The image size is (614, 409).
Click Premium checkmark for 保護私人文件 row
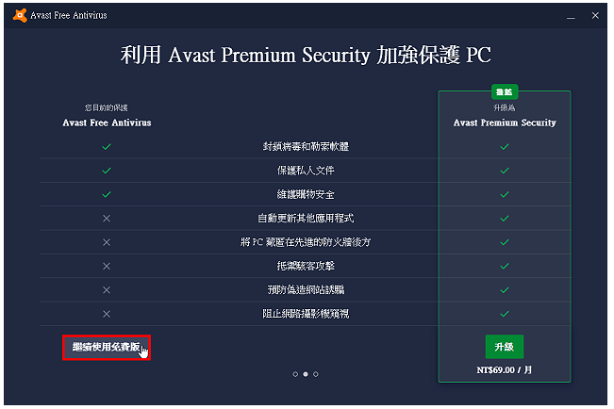(505, 171)
